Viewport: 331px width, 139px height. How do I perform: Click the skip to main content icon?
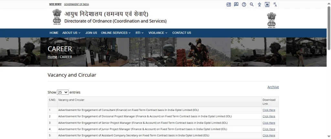(x=229, y=5)
